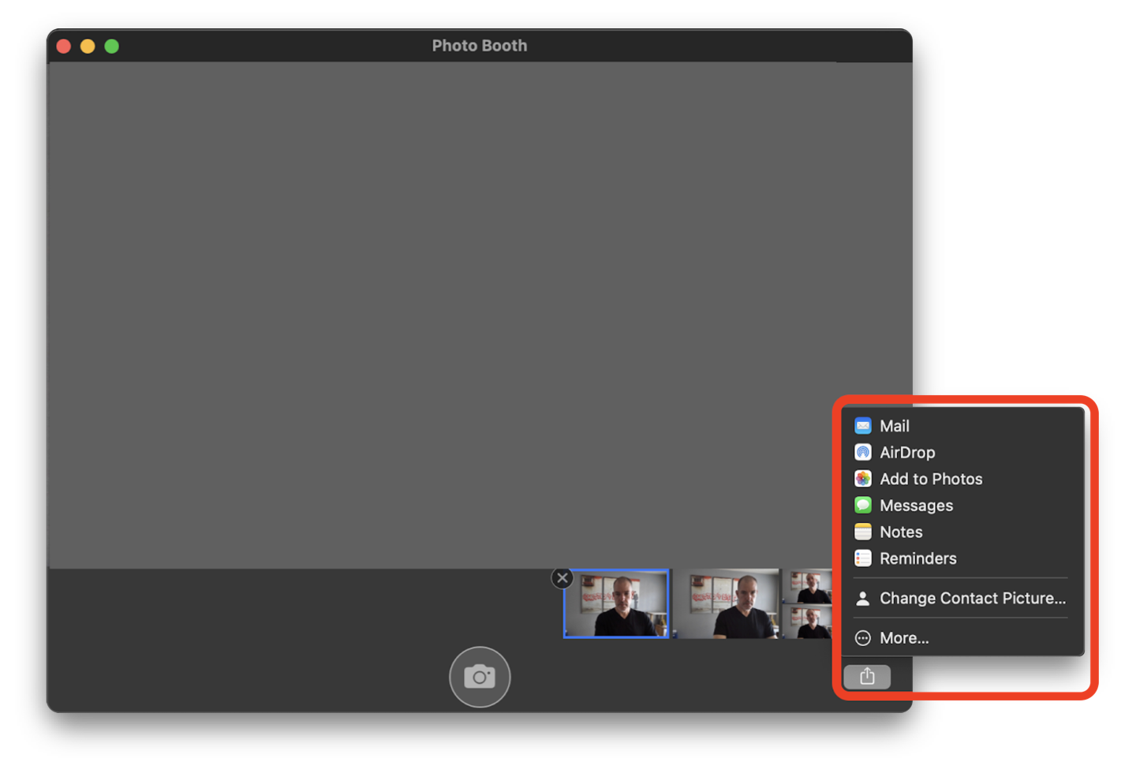The height and width of the screenshot is (773, 1136).
Task: Click the Notes icon in the share menu
Action: 864,532
